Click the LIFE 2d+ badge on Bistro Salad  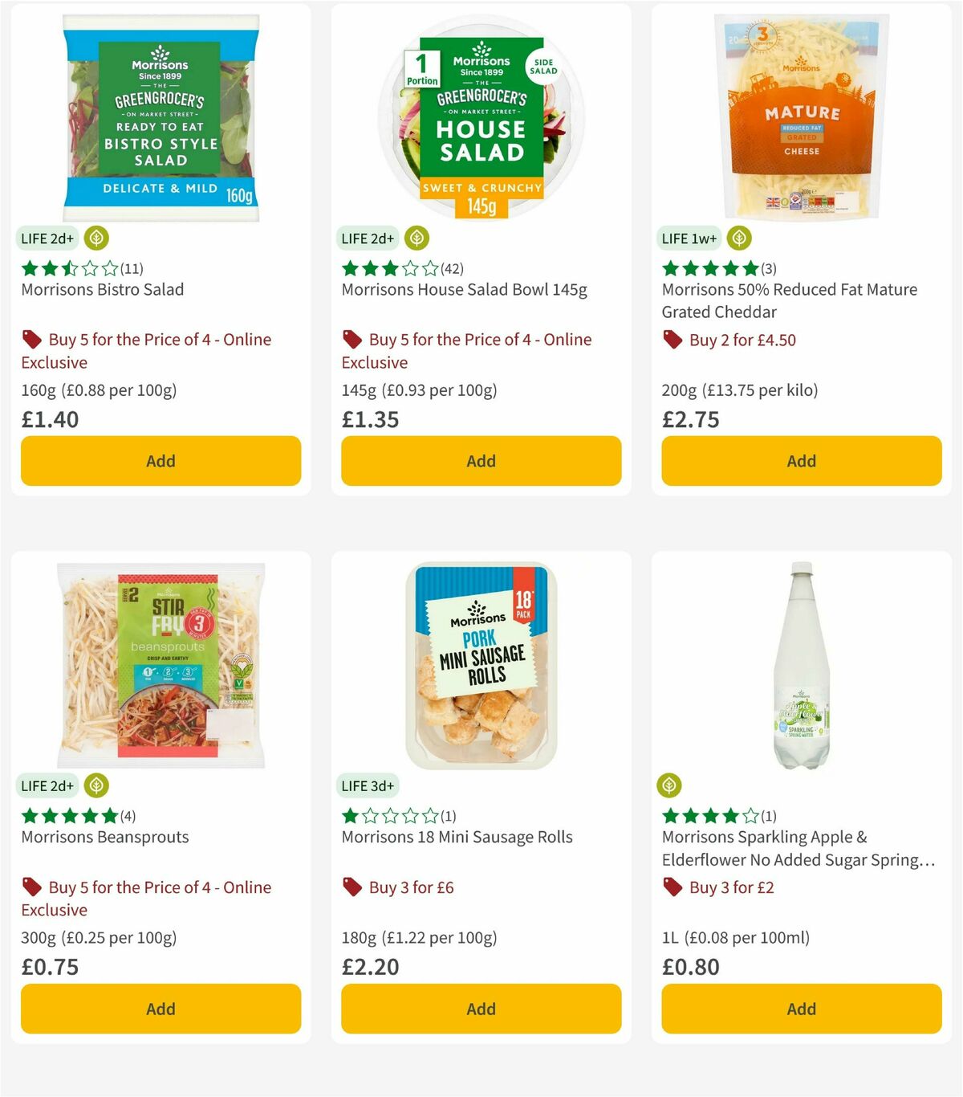(x=47, y=238)
